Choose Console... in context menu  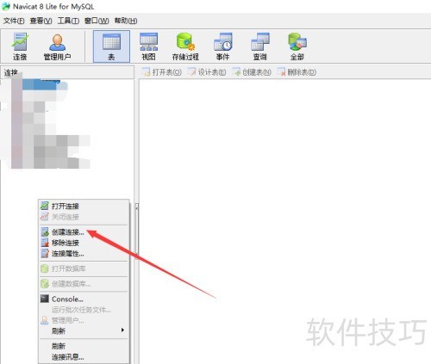click(84, 299)
